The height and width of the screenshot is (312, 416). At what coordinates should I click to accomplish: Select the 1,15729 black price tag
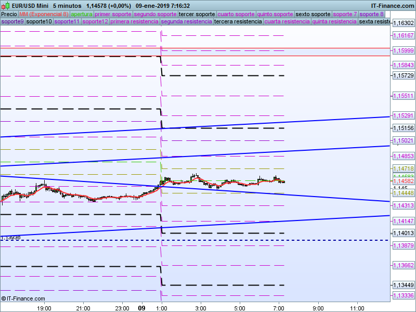[404, 76]
